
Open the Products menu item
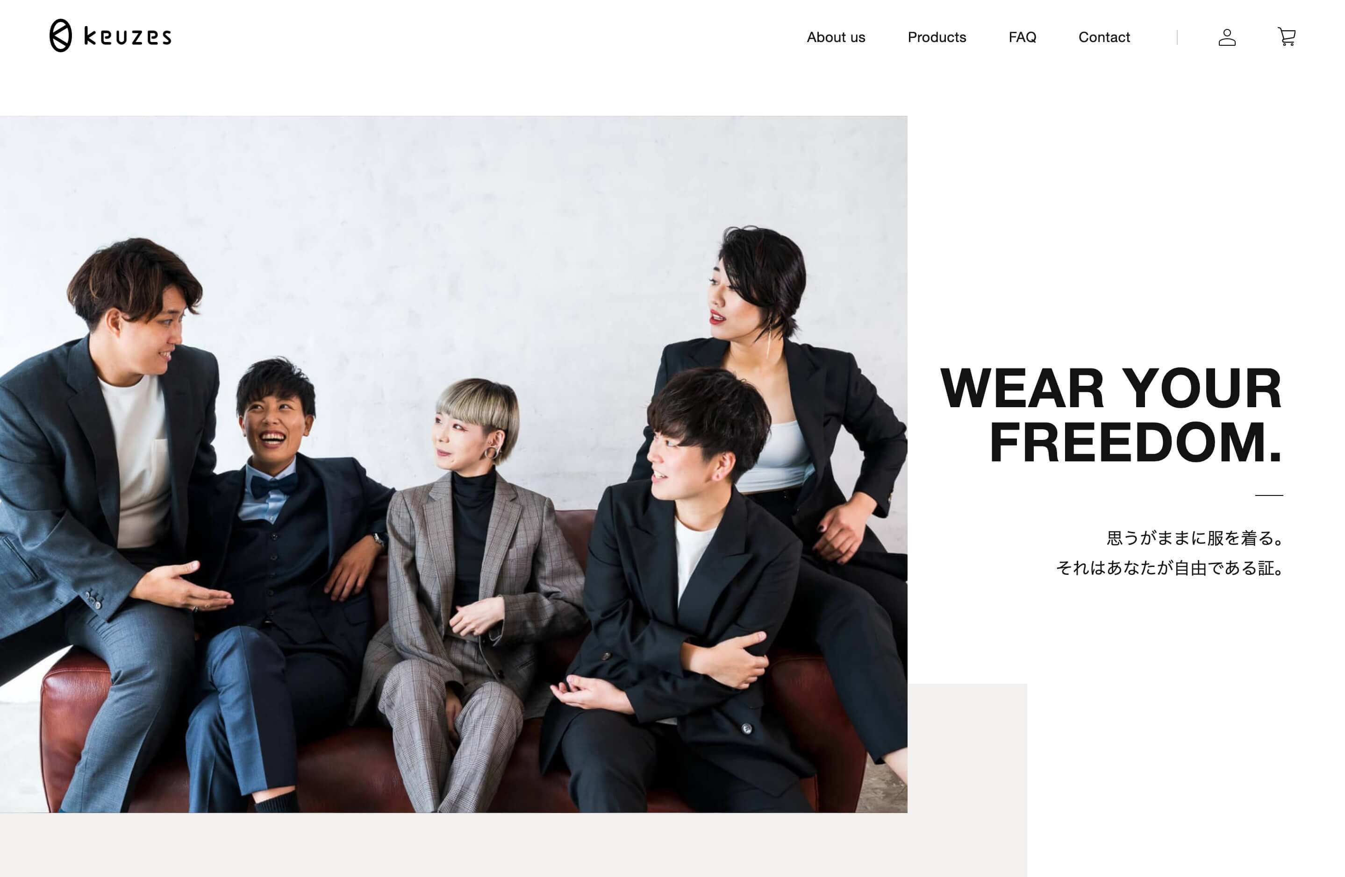(x=937, y=37)
